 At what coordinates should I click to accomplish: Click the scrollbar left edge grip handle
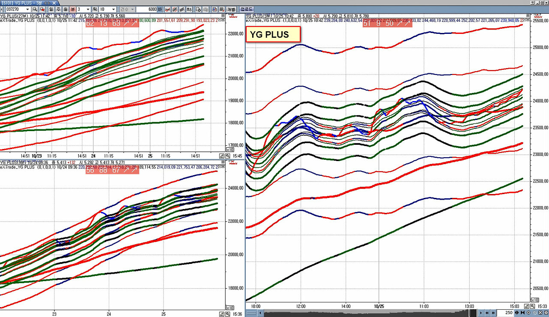pos(251,313)
